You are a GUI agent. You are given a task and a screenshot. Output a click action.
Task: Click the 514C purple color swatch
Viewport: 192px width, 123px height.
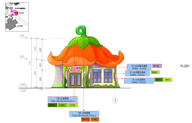click(x=157, y=66)
